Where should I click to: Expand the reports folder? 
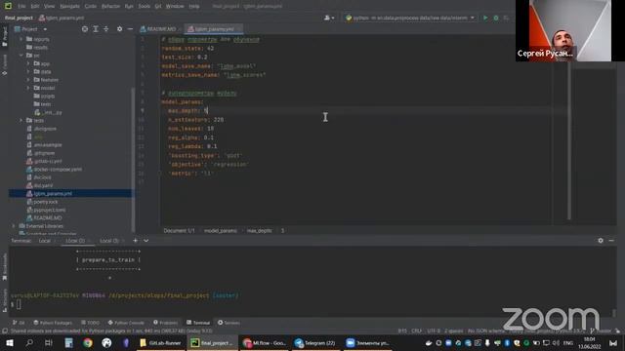pos(21,39)
